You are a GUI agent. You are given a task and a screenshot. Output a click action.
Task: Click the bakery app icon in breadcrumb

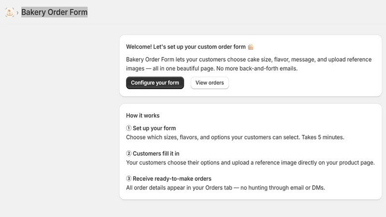10,13
